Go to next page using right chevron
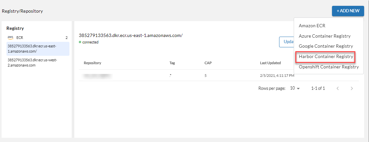Screen dimensions: 369x142 pyautogui.click(x=352, y=88)
